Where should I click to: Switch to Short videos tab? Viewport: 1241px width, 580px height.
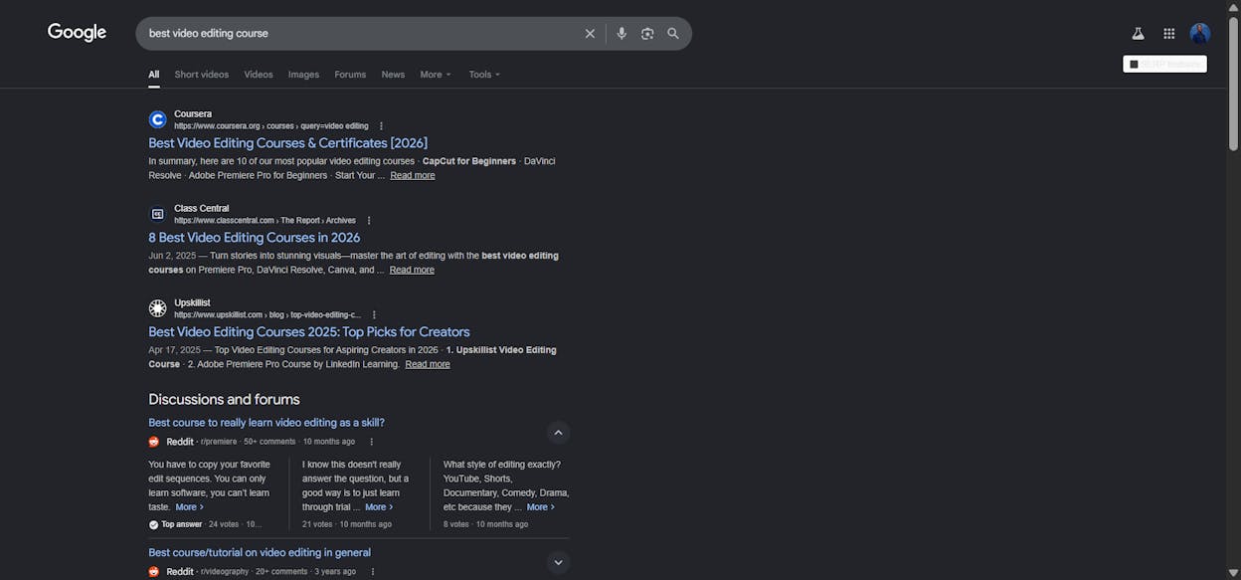click(x=202, y=75)
